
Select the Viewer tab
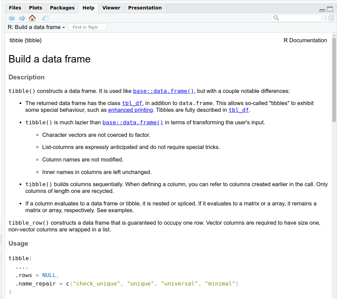pos(111,8)
